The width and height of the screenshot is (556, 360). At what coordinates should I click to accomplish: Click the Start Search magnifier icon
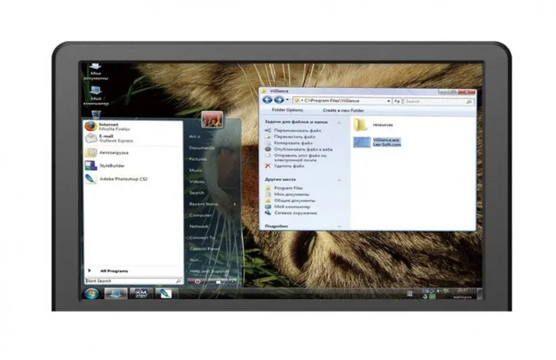(x=179, y=281)
